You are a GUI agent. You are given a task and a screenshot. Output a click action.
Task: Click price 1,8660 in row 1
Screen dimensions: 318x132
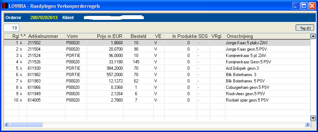tap(117, 43)
